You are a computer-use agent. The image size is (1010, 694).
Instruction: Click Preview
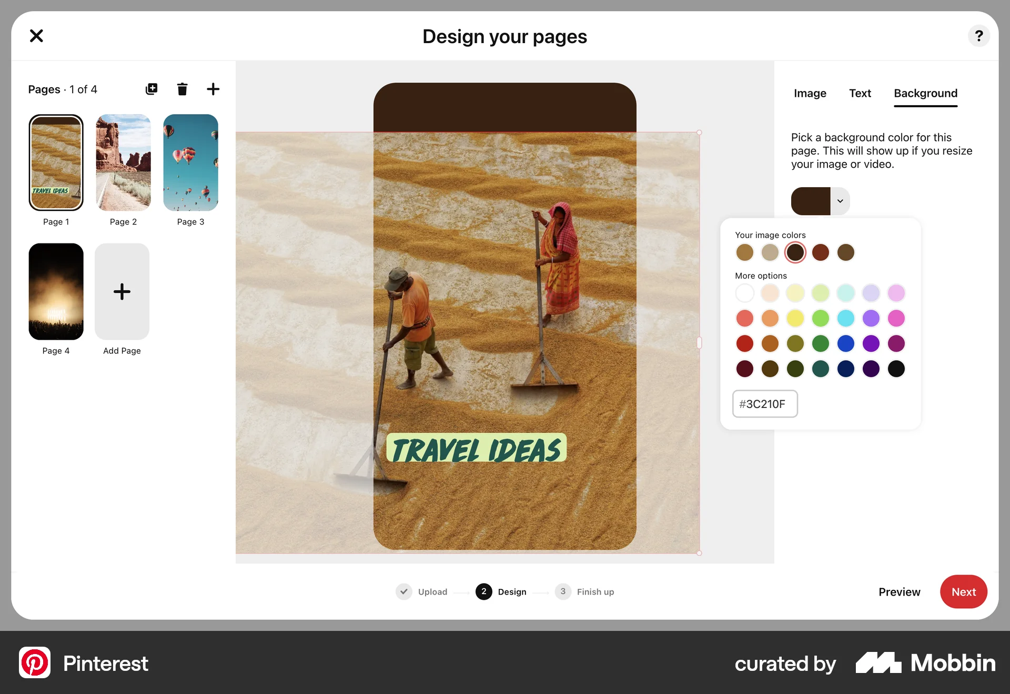coord(899,591)
